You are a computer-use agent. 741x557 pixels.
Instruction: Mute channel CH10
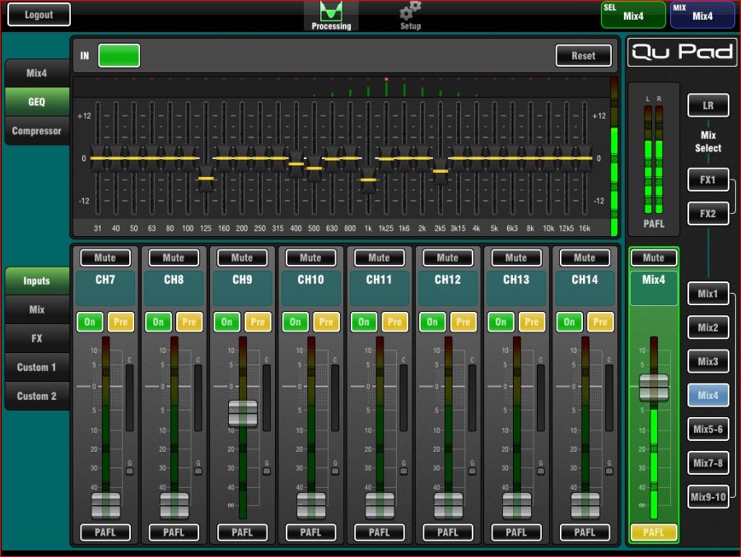tap(310, 258)
